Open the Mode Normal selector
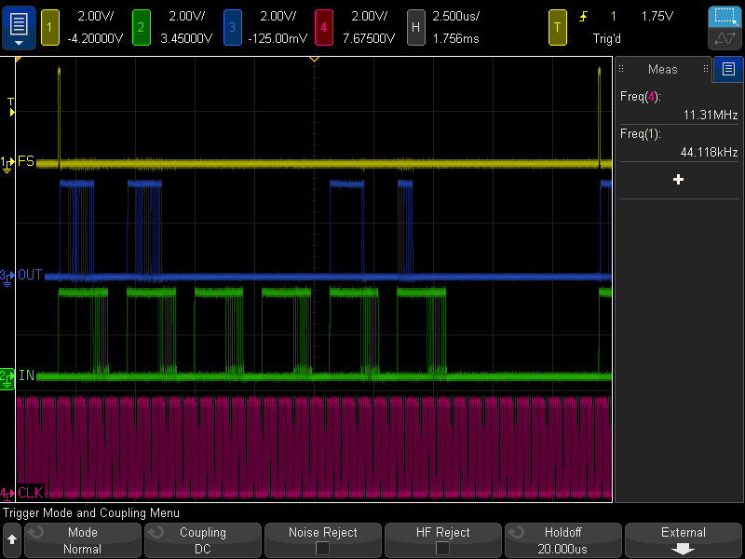Screen dimensions: 745x559 point(82,540)
